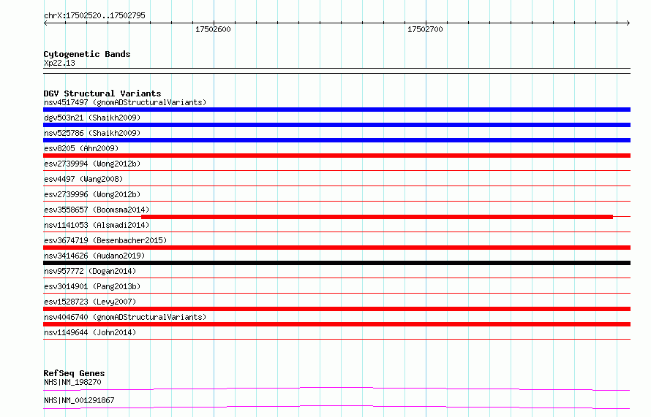Viewport: 651px width, 417px height.
Task: Open variant esv1528723 (Levy2007)
Action: (x=90, y=302)
